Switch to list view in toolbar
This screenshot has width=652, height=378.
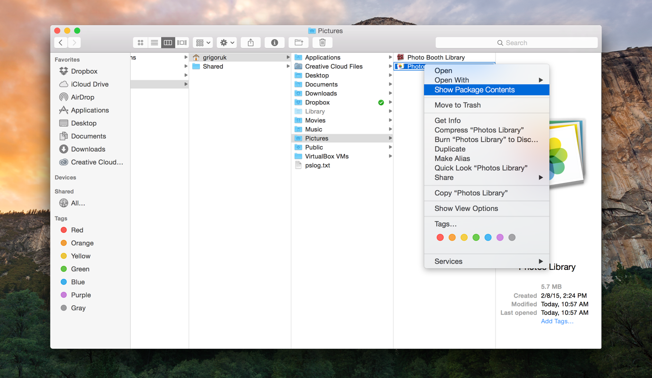pos(154,43)
